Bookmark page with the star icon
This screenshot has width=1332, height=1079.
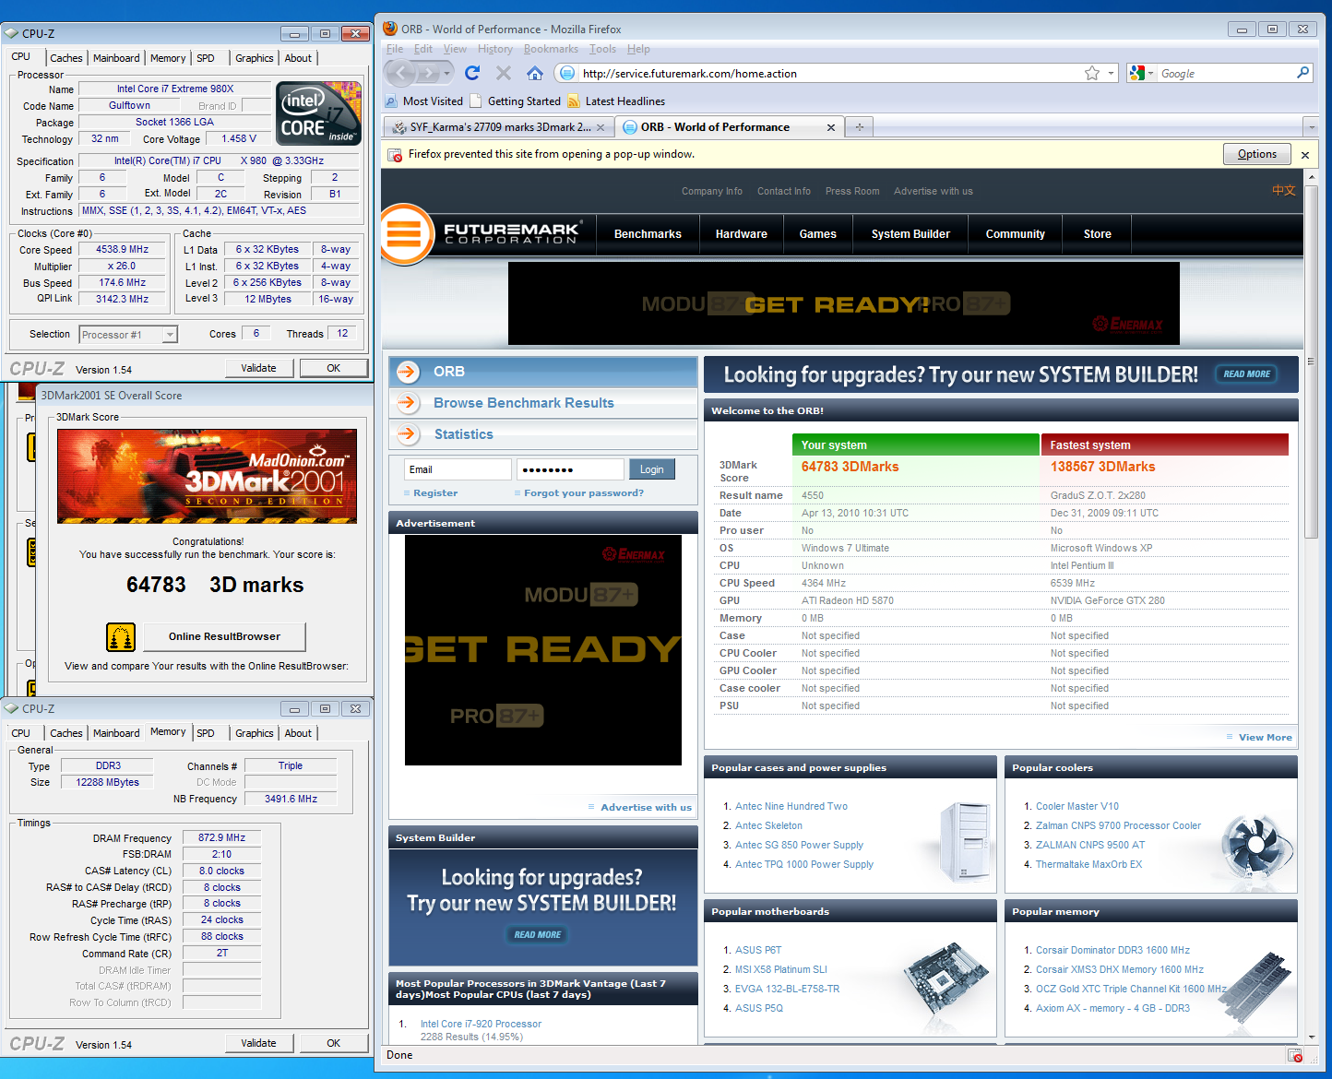[1092, 73]
